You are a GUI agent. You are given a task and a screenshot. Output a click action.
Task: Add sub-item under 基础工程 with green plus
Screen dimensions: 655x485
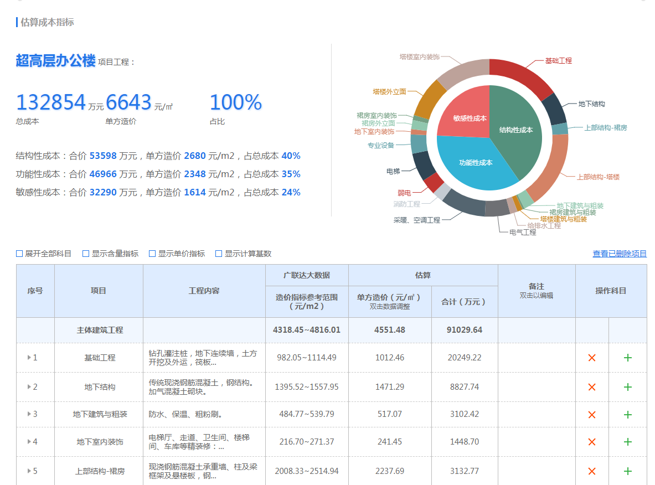[627, 358]
